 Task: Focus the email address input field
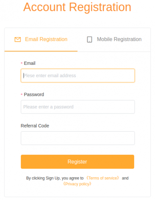[78, 76]
